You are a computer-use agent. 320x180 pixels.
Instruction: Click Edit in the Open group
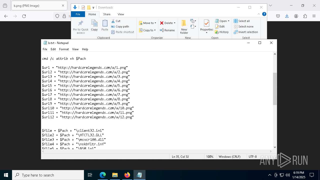coord(220,26)
